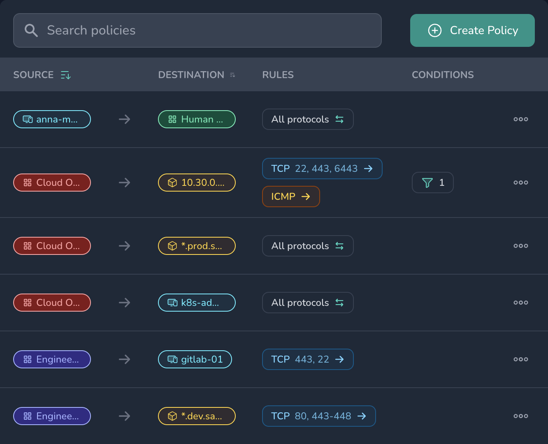Click direction arrow in gitlab-01 row

(x=125, y=359)
